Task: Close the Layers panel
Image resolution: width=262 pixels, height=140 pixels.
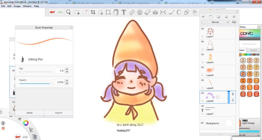Action: (237, 11)
